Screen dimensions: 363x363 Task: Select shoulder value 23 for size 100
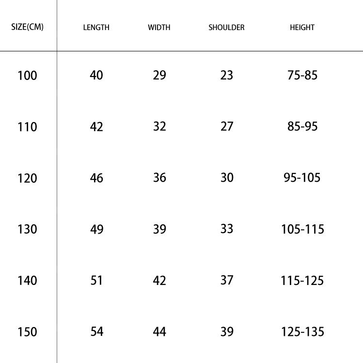(x=226, y=75)
